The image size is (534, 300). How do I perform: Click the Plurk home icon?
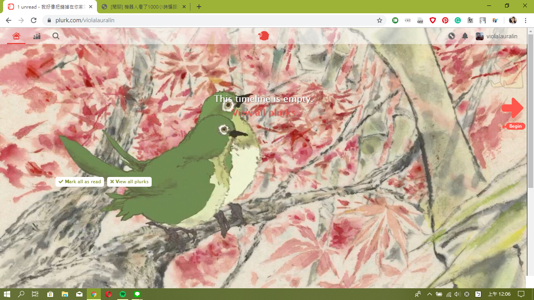16,36
